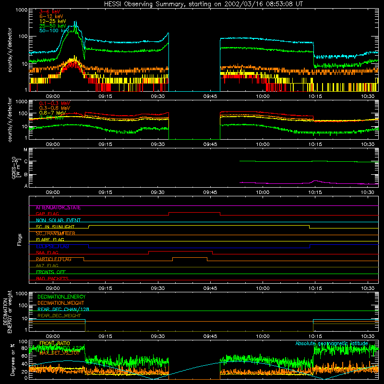Click the DECIMATION ENERGY or weight axis label
384x384 pixels.
(7, 312)
